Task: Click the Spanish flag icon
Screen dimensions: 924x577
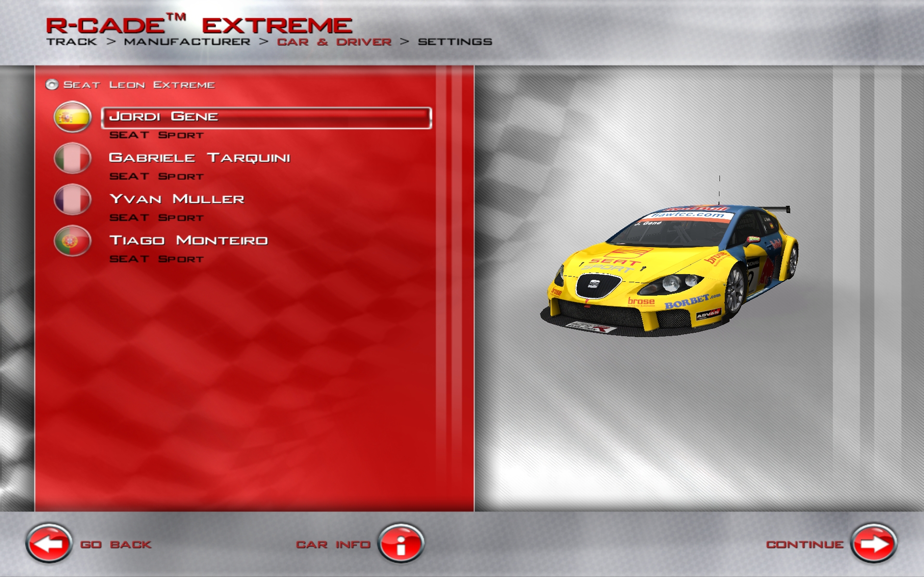Action: point(73,117)
